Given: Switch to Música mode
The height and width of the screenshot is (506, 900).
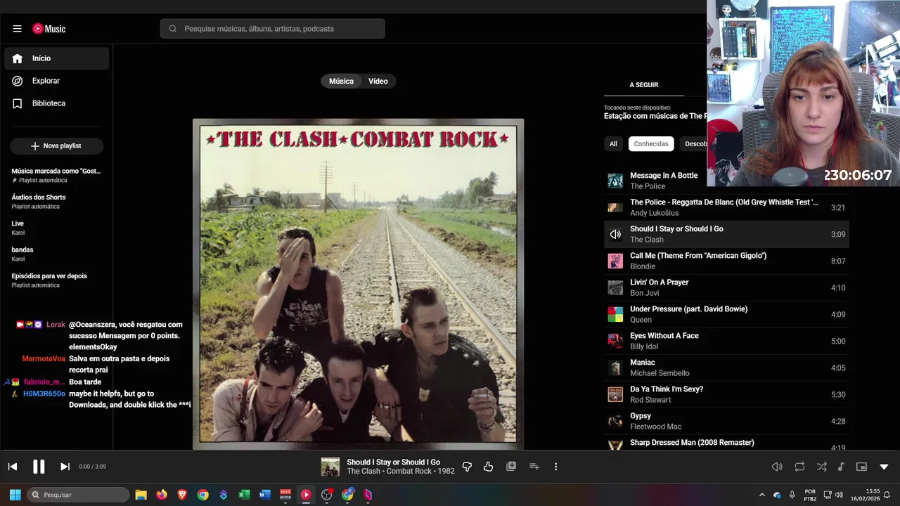Looking at the screenshot, I should tap(341, 81).
